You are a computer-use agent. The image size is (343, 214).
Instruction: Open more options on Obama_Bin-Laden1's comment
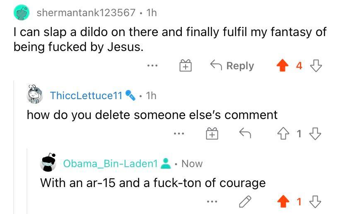click(x=212, y=202)
